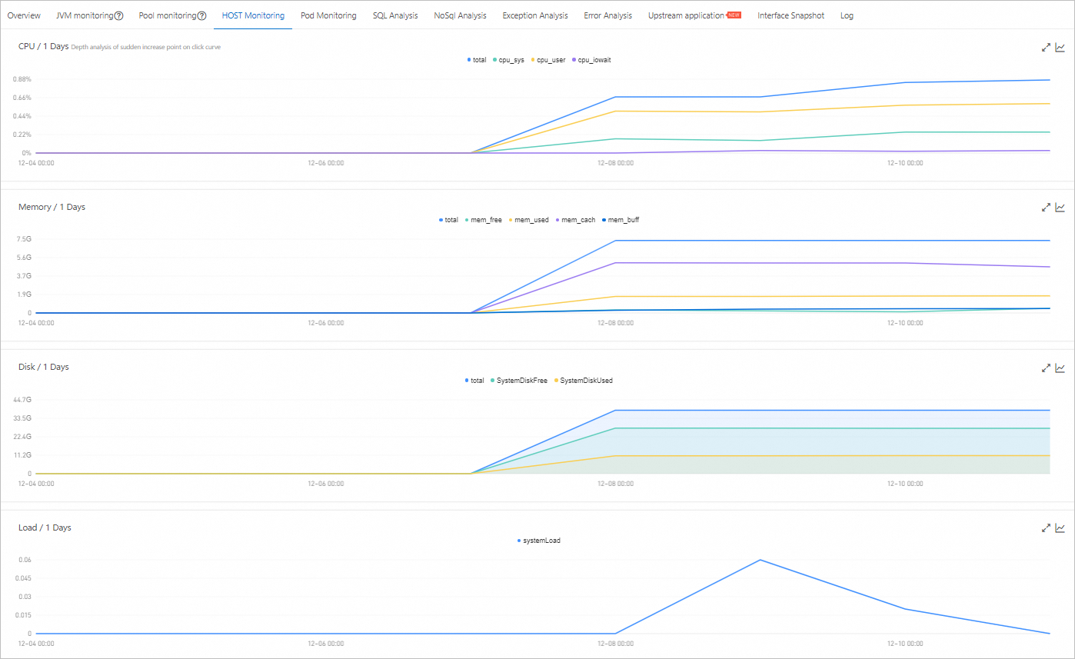Expand the Load chart to fullscreen
The width and height of the screenshot is (1075, 659).
pyautogui.click(x=1046, y=528)
